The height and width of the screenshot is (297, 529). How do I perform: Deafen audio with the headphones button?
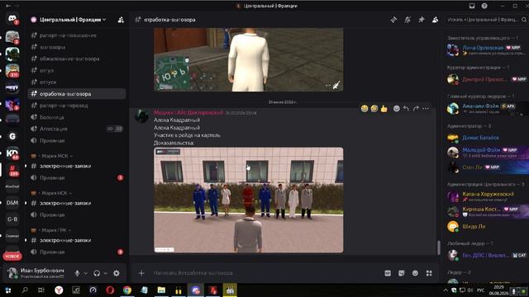point(97,273)
